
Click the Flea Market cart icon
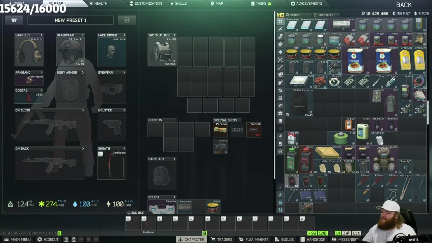click(241, 239)
